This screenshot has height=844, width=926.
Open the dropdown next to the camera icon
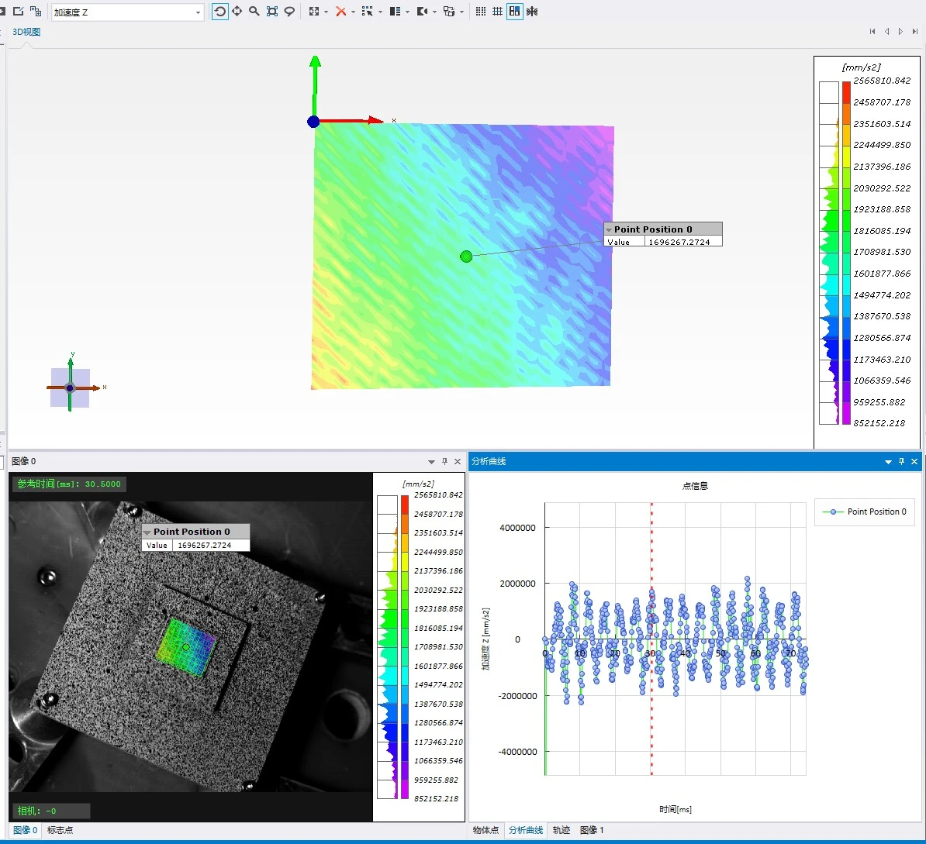[x=434, y=12]
